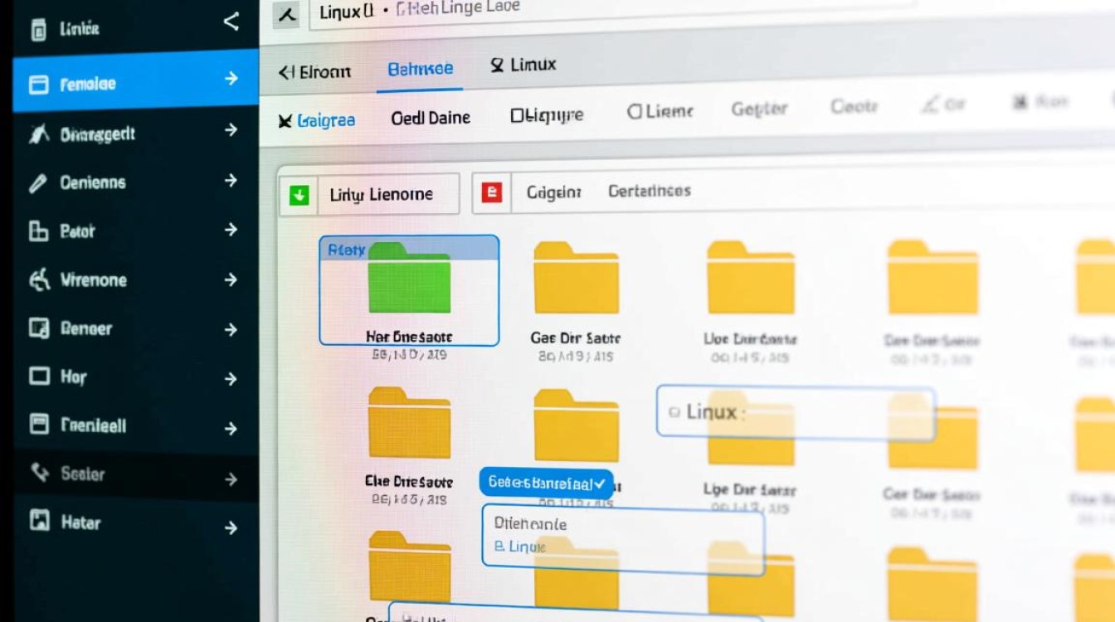
Task: Toggle the checkbox next to Dliqnjre
Action: coord(518,115)
